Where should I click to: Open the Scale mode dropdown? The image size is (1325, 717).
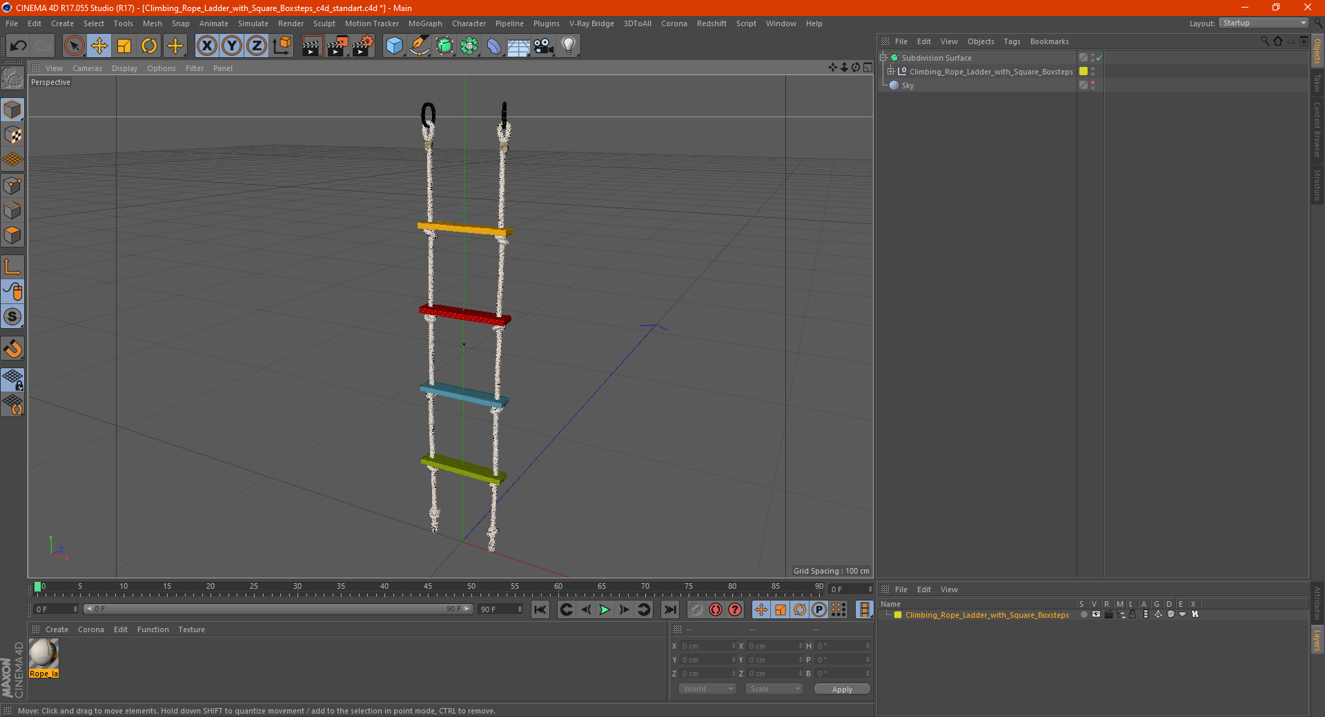774,689
